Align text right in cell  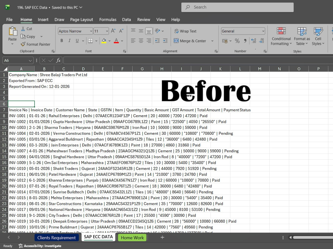click(x=149, y=41)
